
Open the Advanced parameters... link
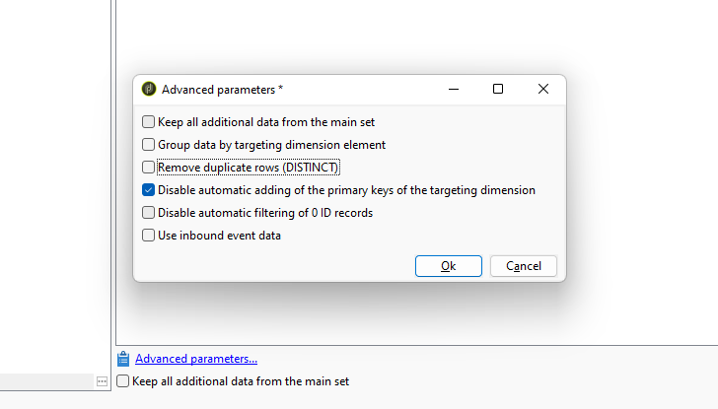pos(196,359)
